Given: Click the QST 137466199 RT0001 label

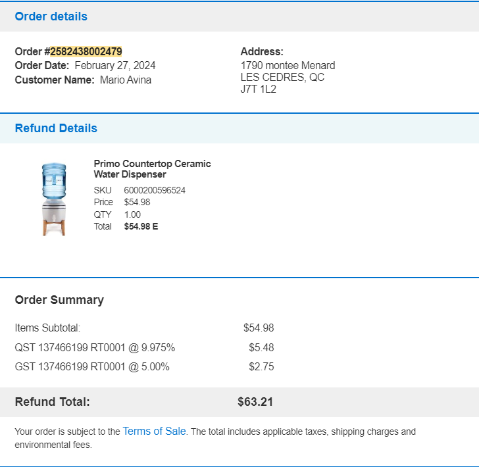Looking at the screenshot, I should coord(70,347).
